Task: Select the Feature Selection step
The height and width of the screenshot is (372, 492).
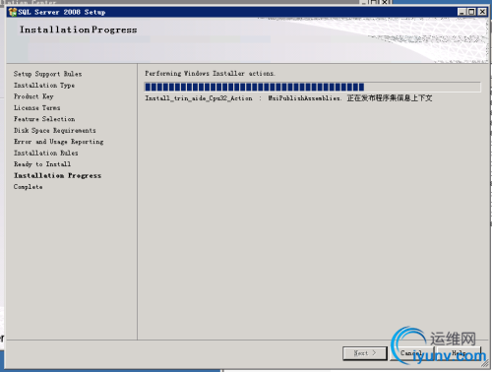Action: tap(44, 119)
